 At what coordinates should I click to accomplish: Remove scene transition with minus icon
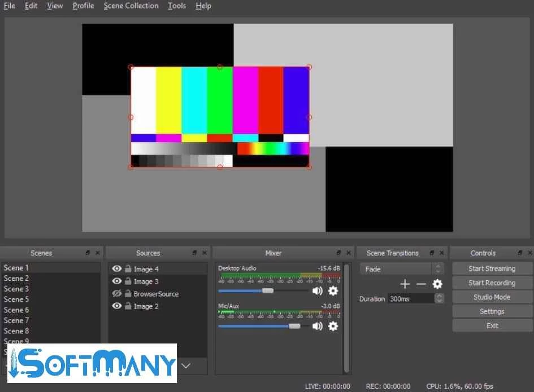pos(421,284)
